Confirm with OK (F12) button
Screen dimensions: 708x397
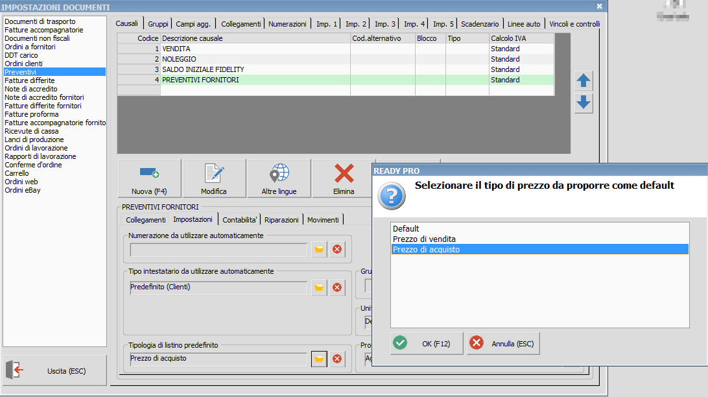[x=427, y=344]
